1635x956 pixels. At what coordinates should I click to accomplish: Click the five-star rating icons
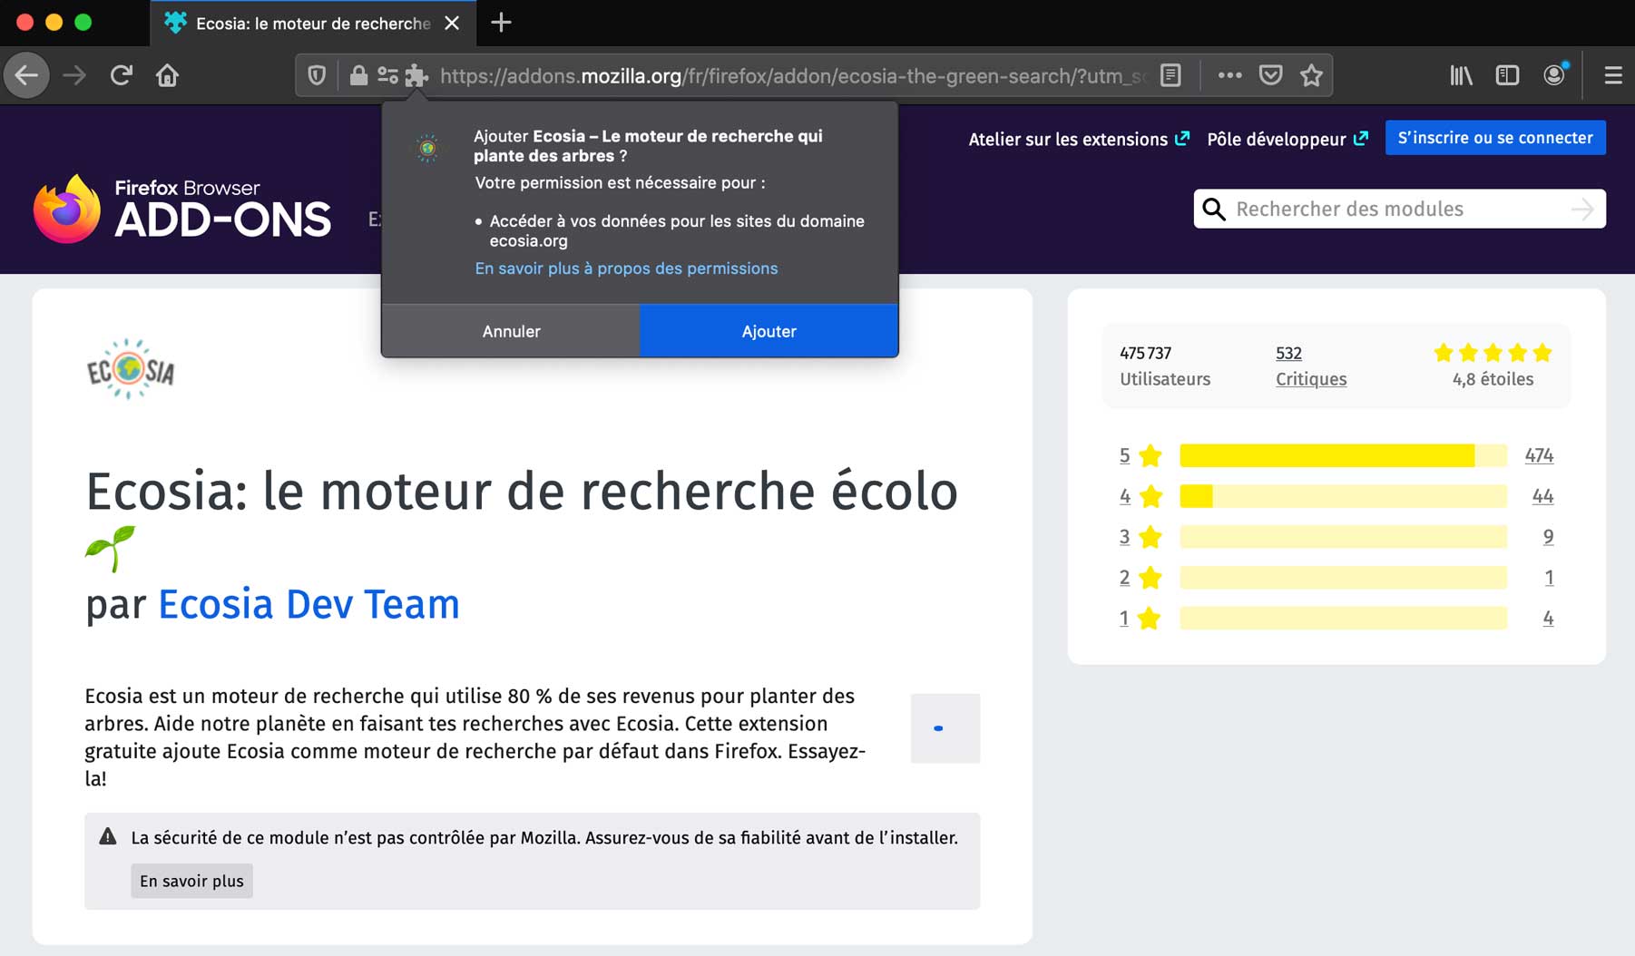(x=1493, y=353)
